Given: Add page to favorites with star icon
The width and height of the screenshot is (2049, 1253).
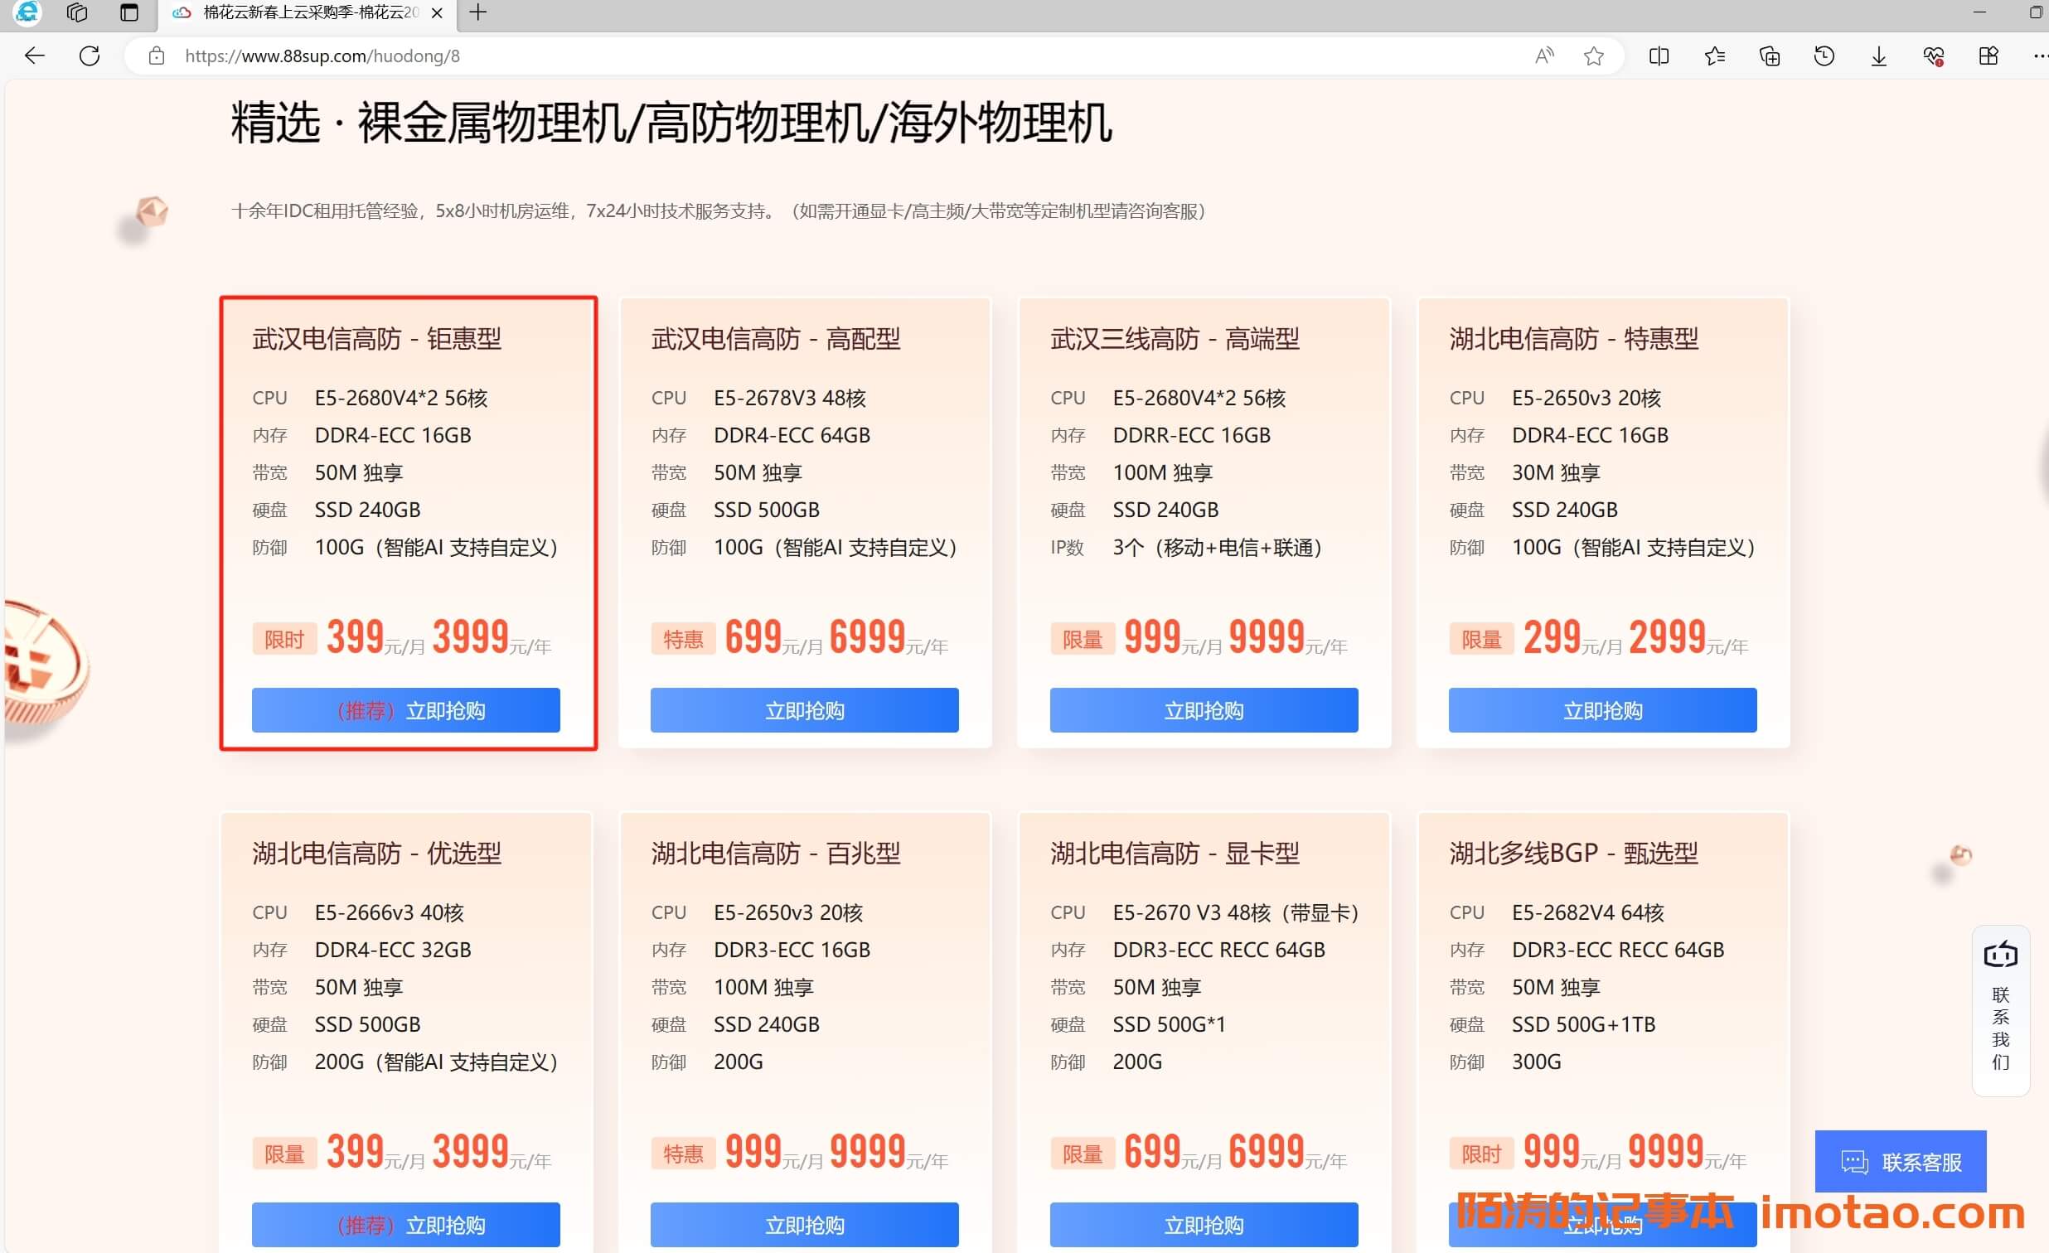Looking at the screenshot, I should pos(1593,56).
